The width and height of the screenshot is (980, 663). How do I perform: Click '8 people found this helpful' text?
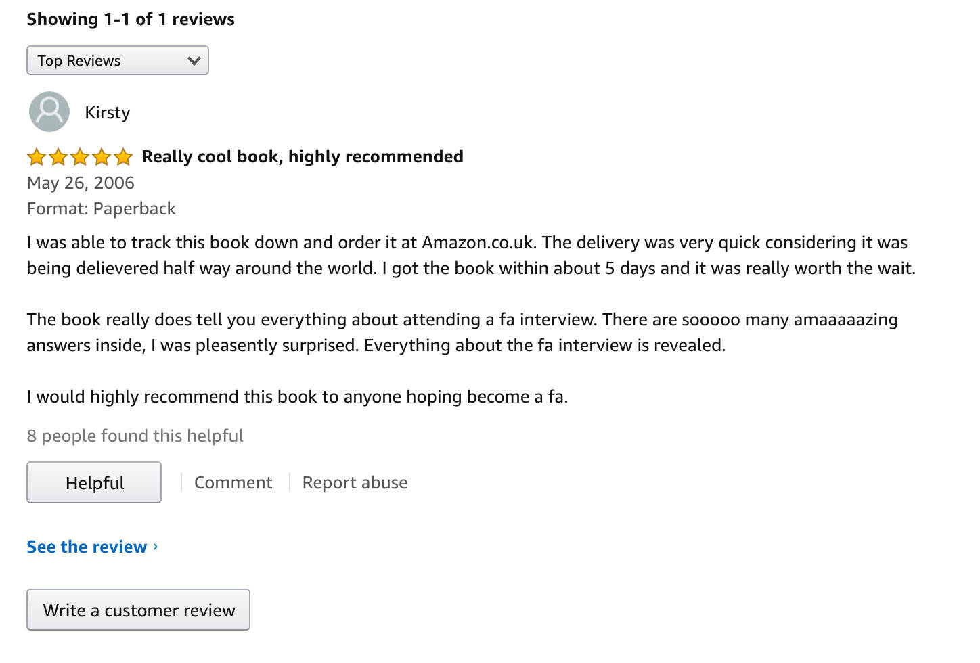pyautogui.click(x=135, y=436)
